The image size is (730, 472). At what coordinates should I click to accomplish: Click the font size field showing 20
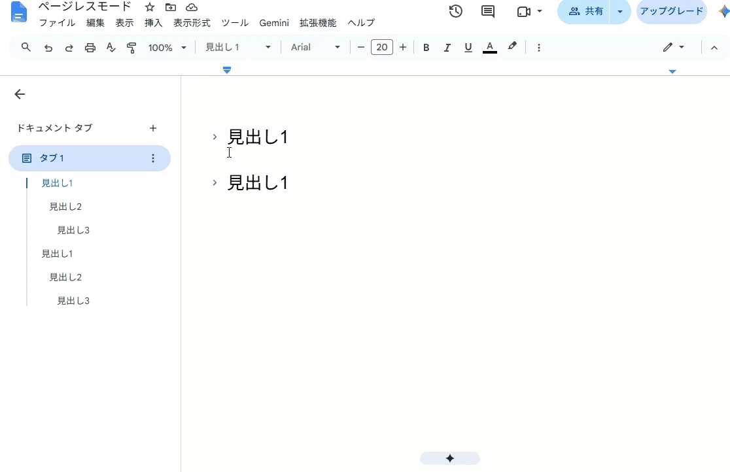click(382, 47)
